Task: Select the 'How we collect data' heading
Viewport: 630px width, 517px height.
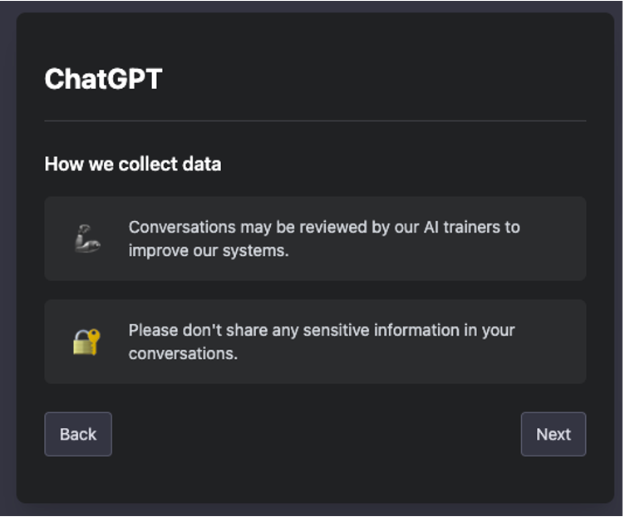Action: point(133,164)
